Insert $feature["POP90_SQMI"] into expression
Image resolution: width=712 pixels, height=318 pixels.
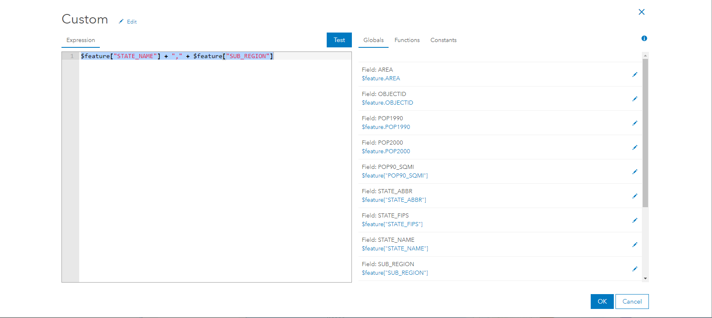(395, 175)
